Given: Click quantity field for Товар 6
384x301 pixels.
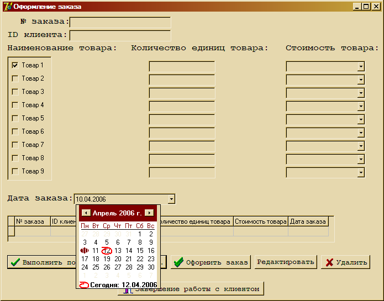Looking at the screenshot, I should pyautogui.click(x=182, y=133).
